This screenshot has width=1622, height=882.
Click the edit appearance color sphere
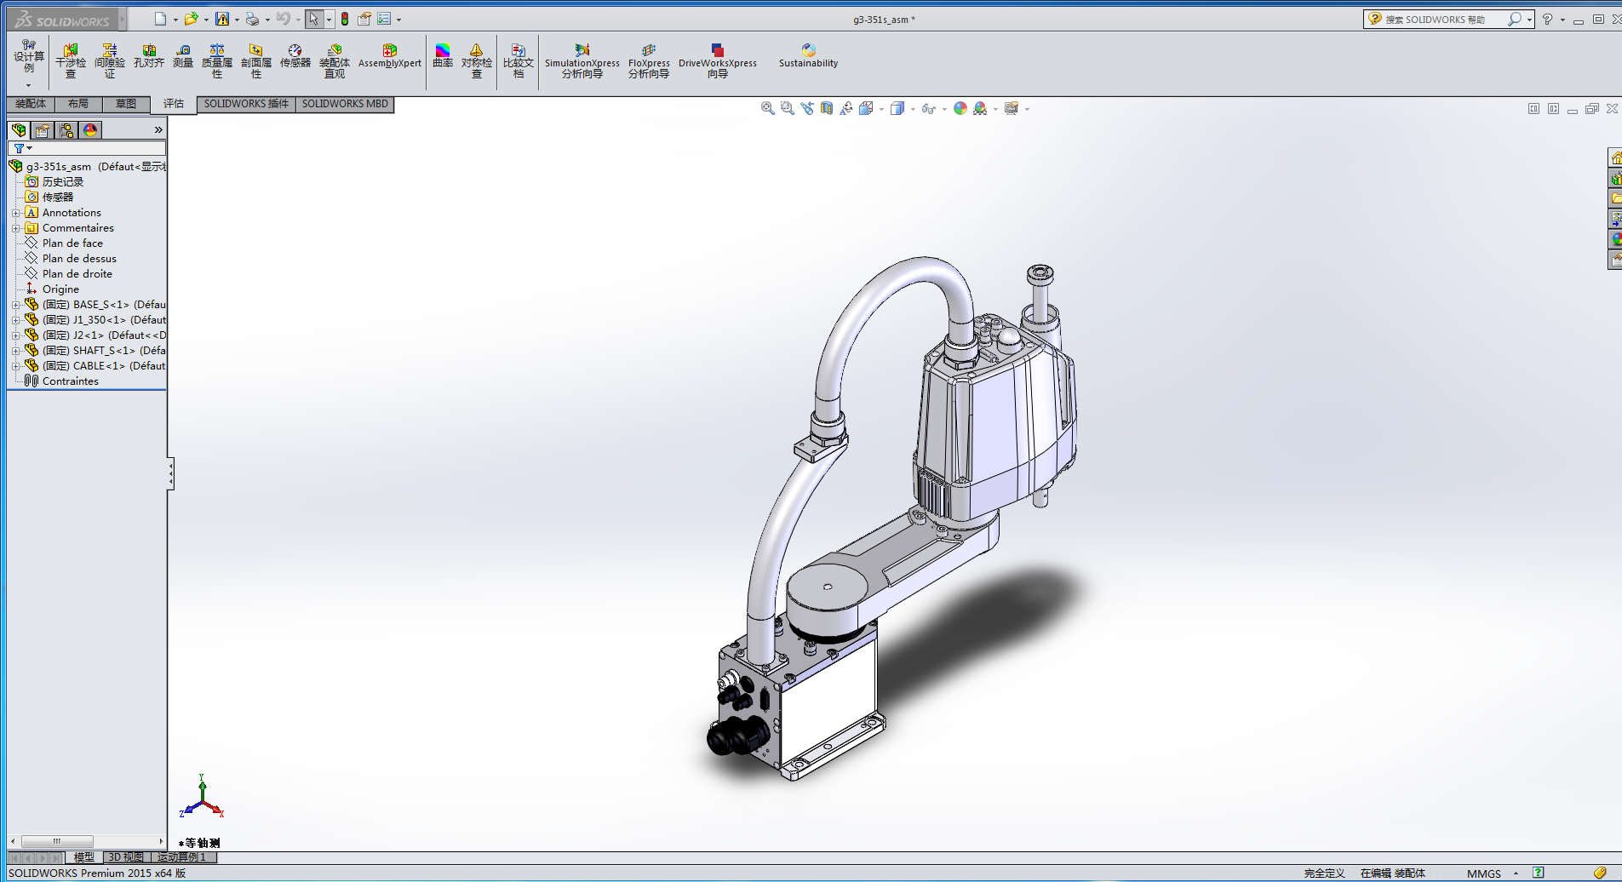[960, 109]
